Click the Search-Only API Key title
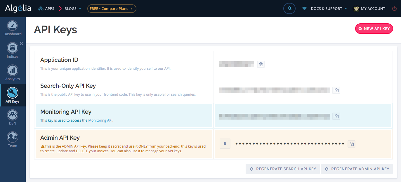 [x=68, y=86]
